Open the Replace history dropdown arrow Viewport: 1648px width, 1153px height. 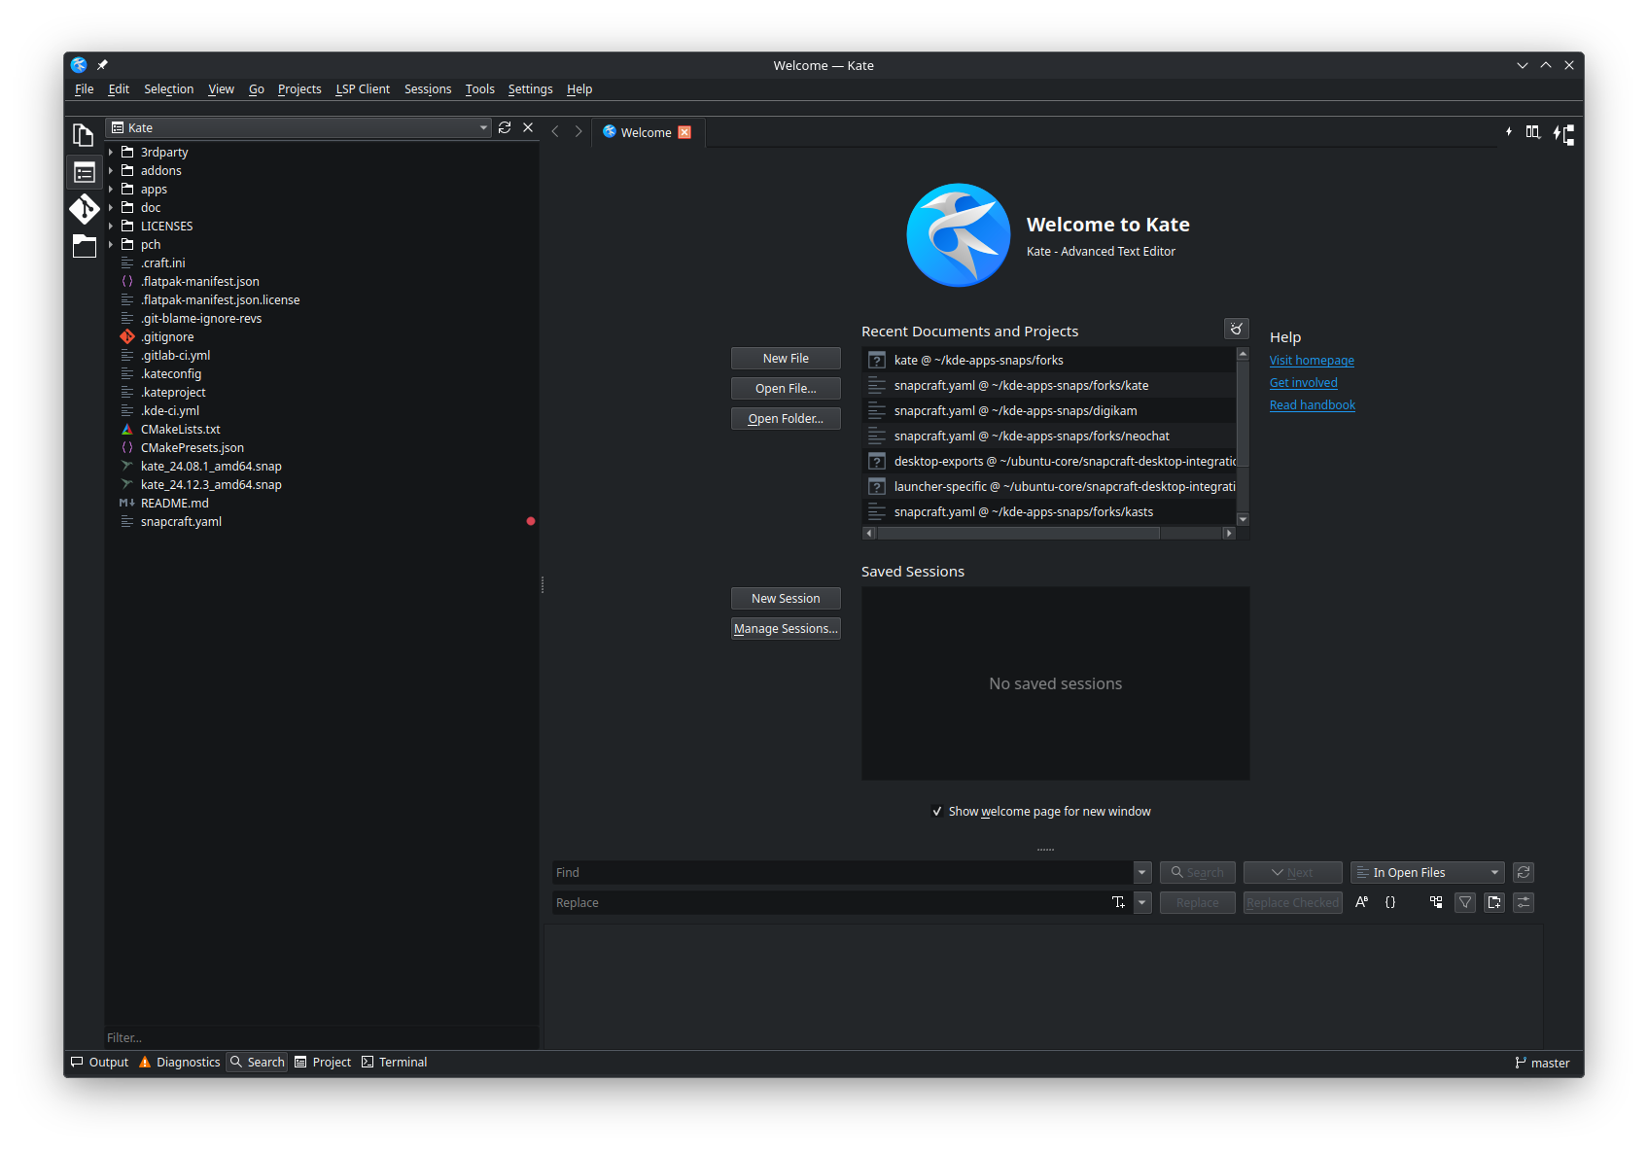coord(1142,902)
